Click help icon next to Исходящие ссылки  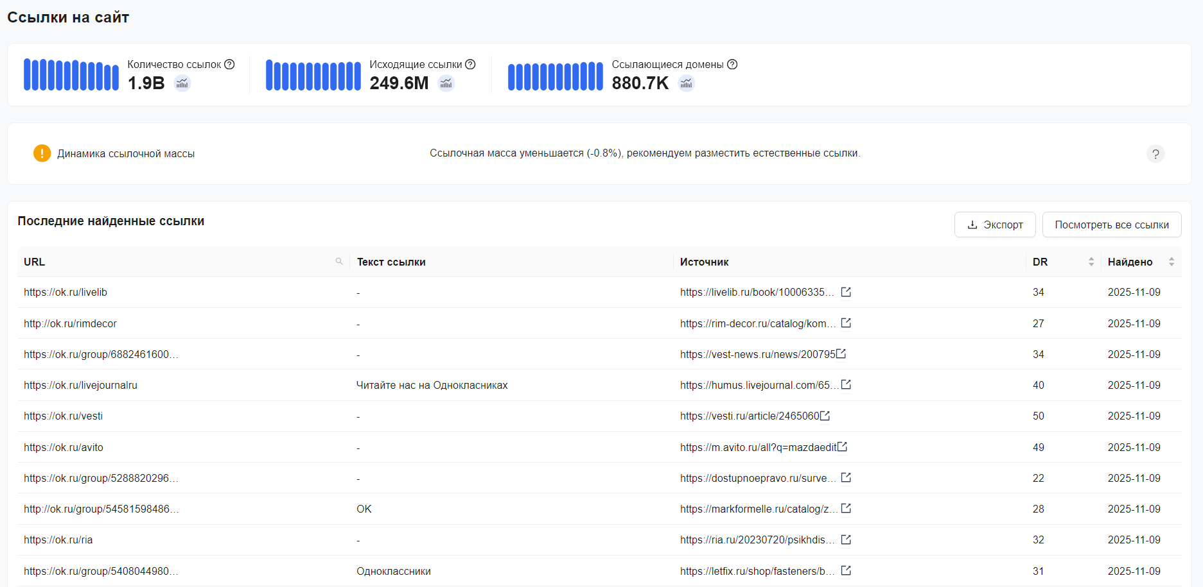(470, 64)
